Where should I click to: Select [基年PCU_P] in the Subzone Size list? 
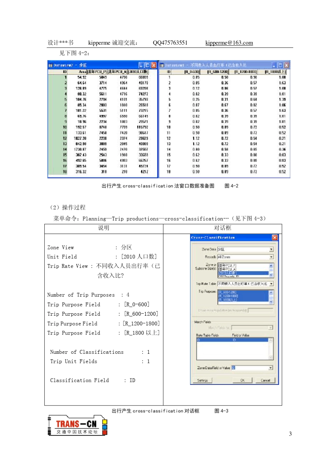(227, 265)
